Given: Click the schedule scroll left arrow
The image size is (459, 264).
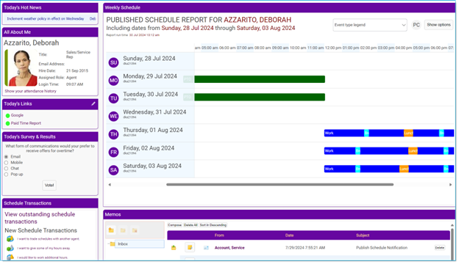Looking at the screenshot, I should [110, 185].
